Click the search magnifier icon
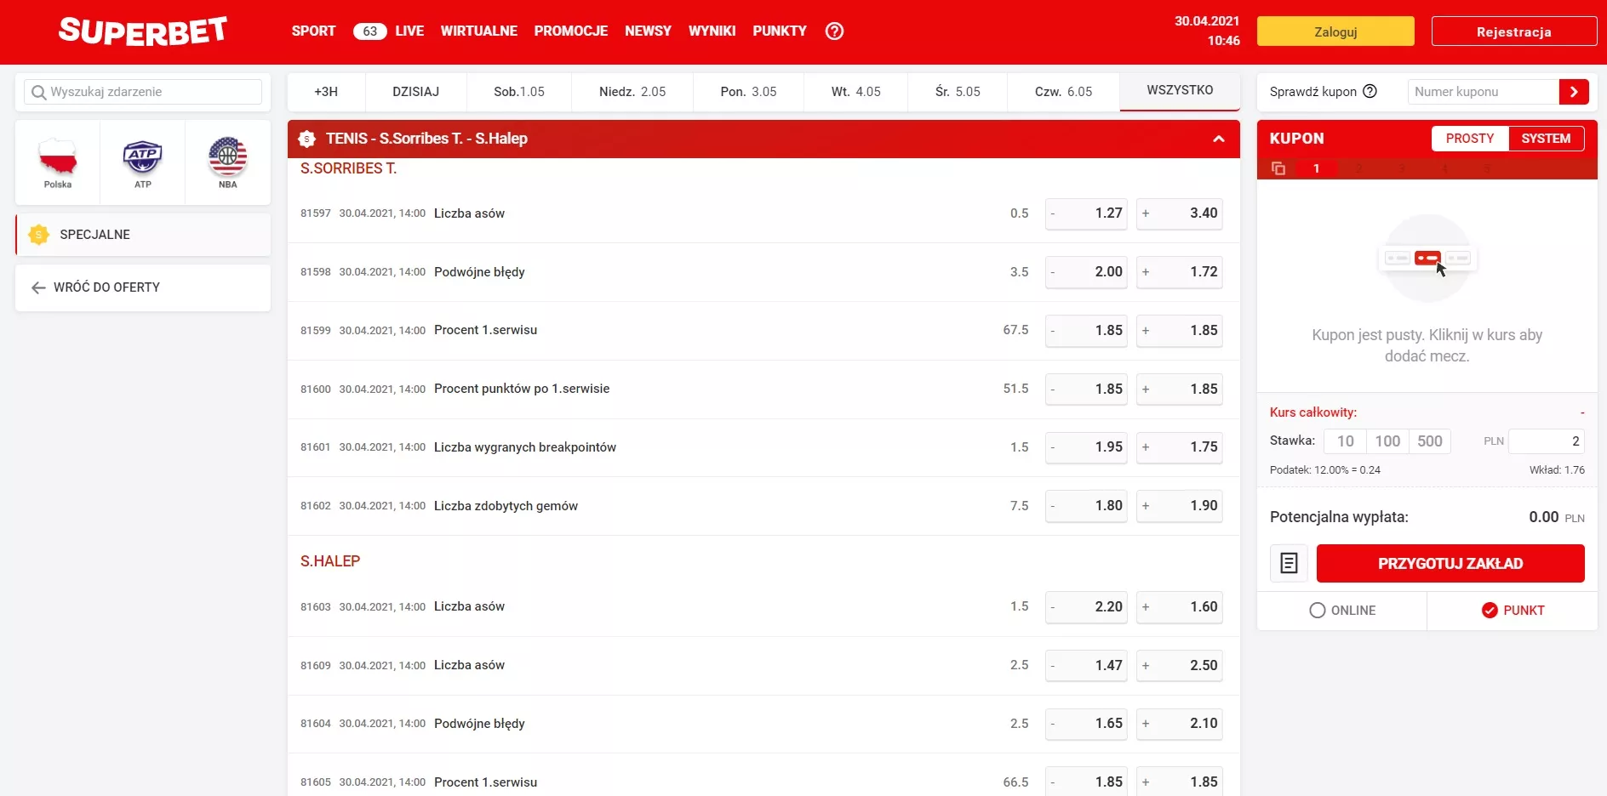The width and height of the screenshot is (1607, 796). click(x=38, y=92)
